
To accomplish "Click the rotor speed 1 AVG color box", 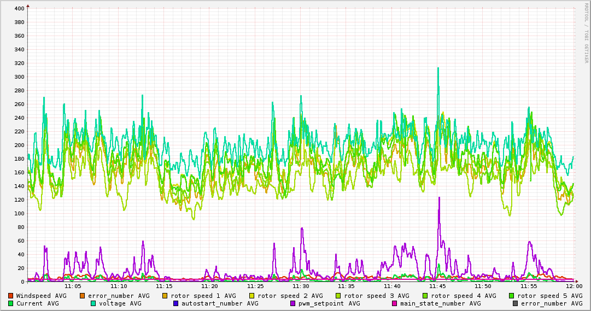I will click(x=165, y=296).
